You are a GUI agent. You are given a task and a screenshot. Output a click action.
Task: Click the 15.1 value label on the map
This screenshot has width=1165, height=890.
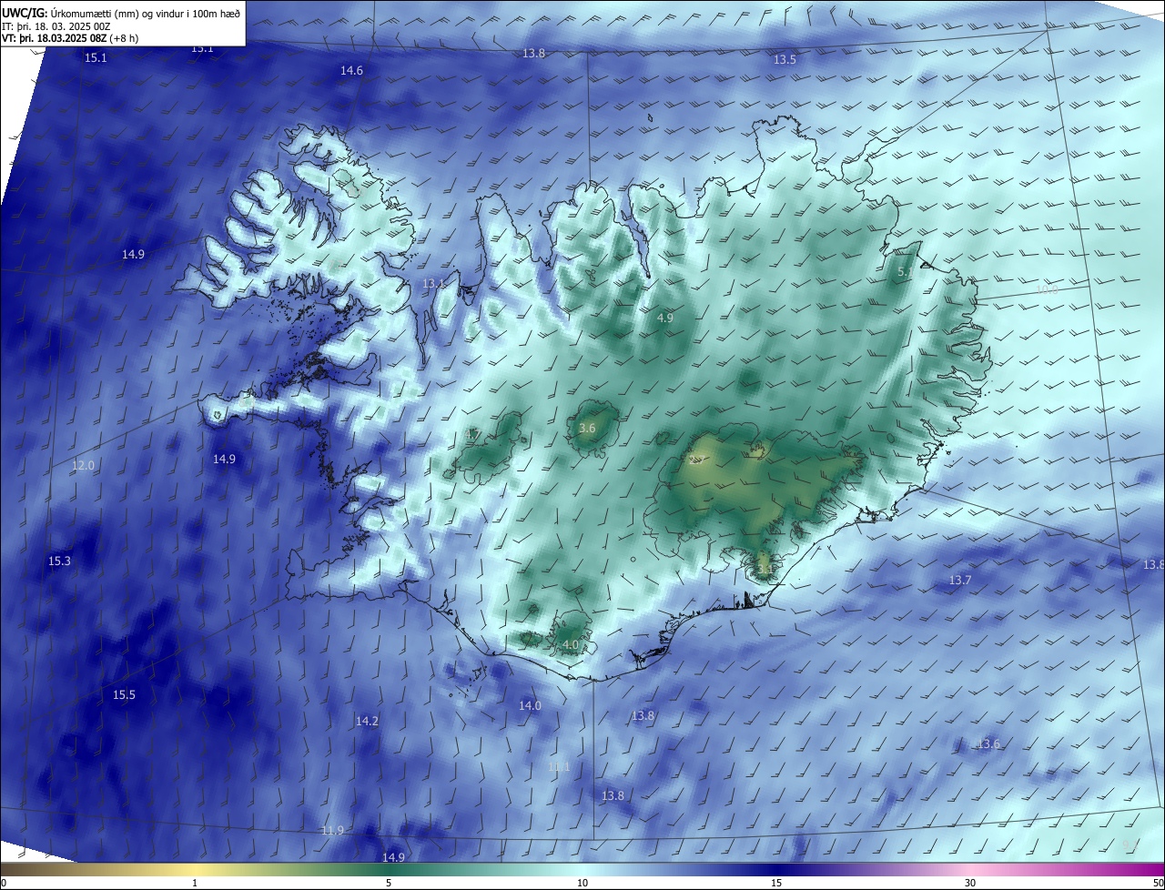96,58
